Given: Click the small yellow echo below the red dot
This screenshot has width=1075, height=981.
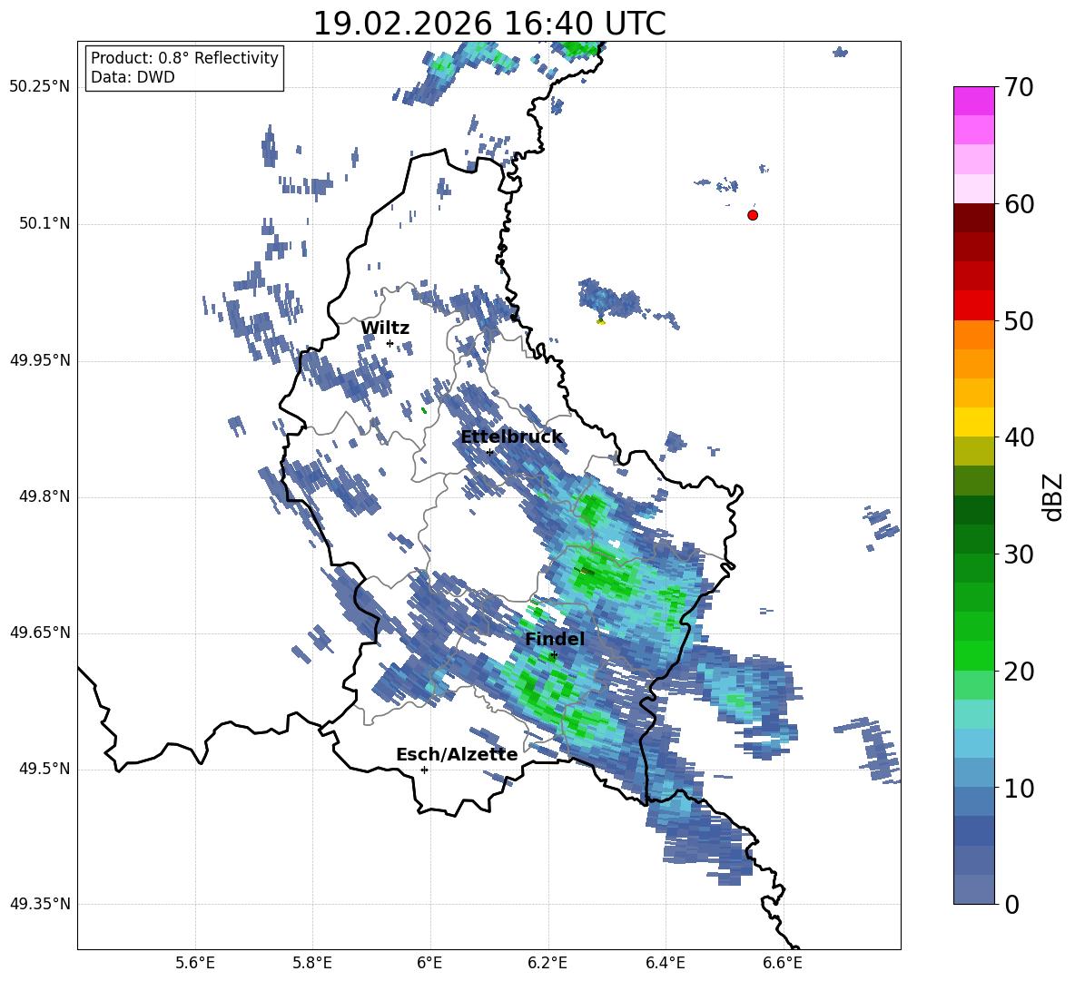Looking at the screenshot, I should point(601,321).
